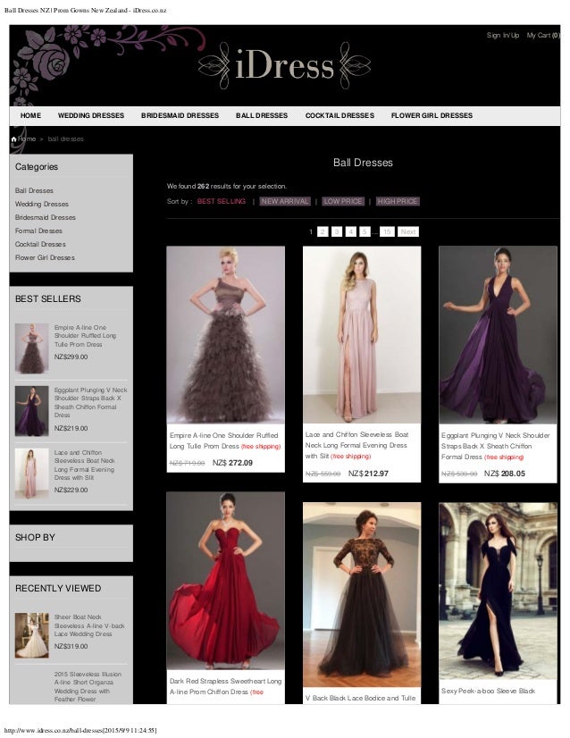Click recently viewed price NZ$319.00
570x738 pixels.
coord(71,646)
